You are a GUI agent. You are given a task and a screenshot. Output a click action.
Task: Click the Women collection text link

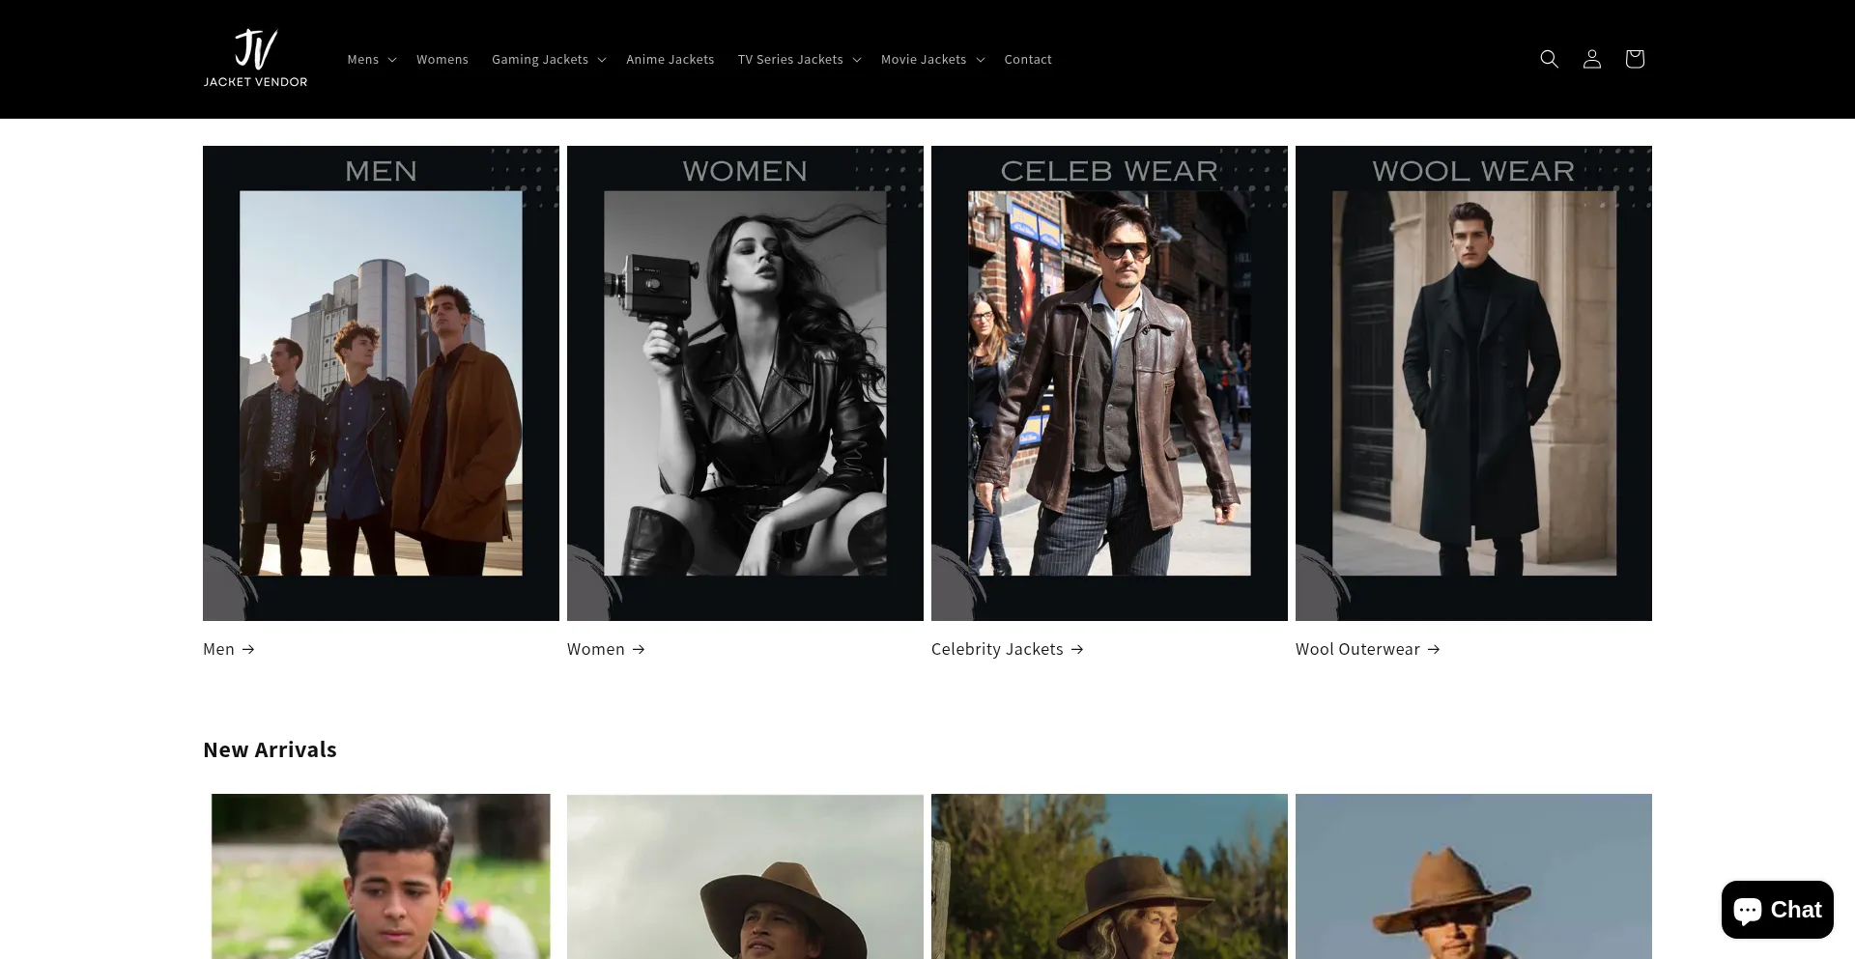click(596, 650)
